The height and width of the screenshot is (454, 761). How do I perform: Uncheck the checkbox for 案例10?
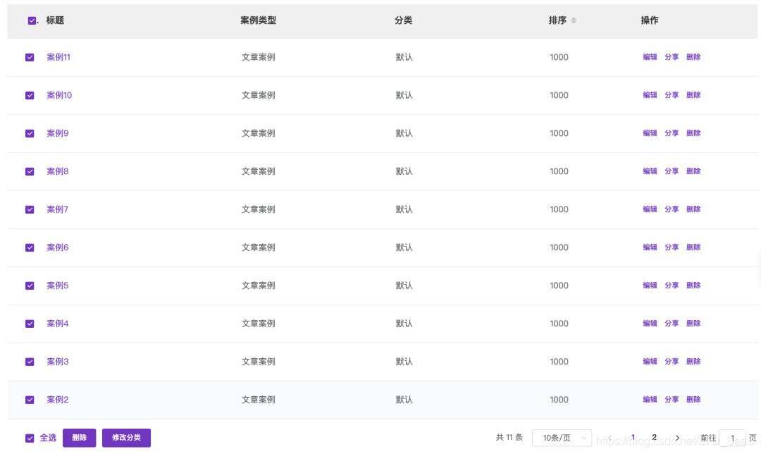click(x=30, y=95)
